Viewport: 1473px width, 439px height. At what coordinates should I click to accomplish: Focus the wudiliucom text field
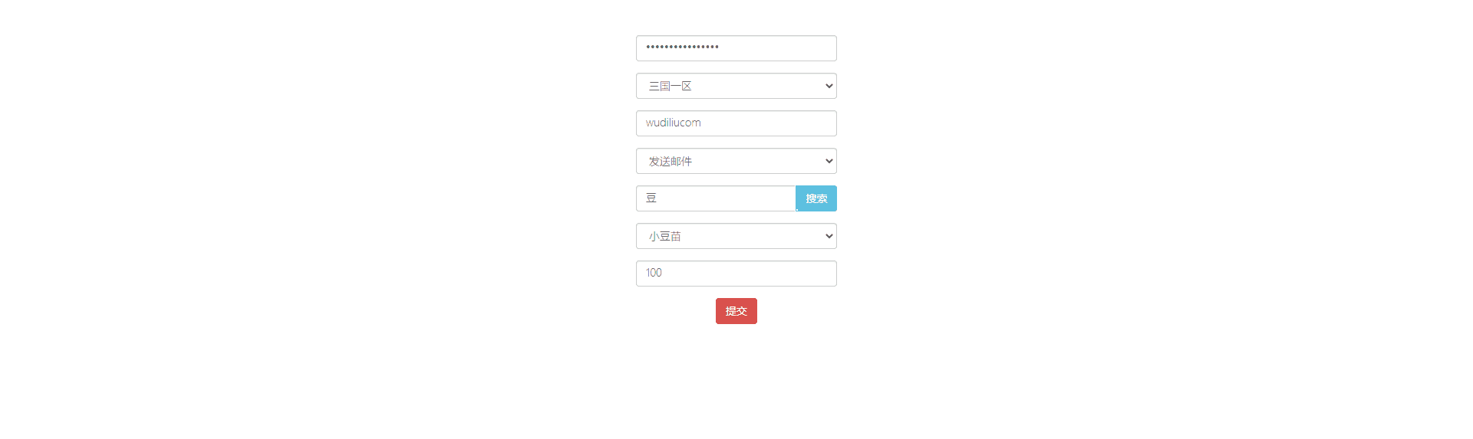(x=736, y=123)
